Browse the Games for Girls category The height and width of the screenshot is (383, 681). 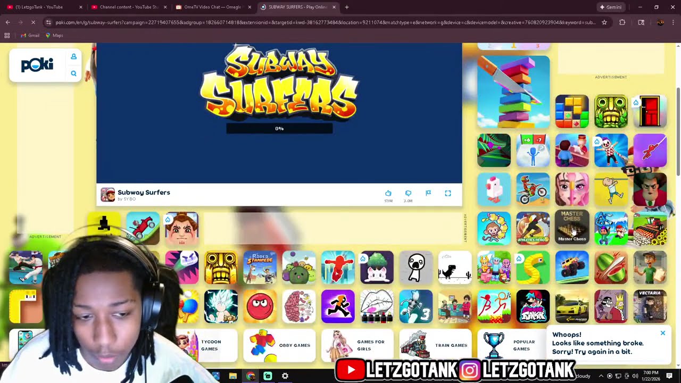[x=358, y=345]
